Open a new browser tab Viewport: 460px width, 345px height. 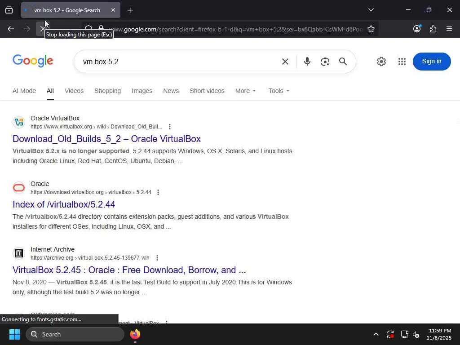point(130,10)
